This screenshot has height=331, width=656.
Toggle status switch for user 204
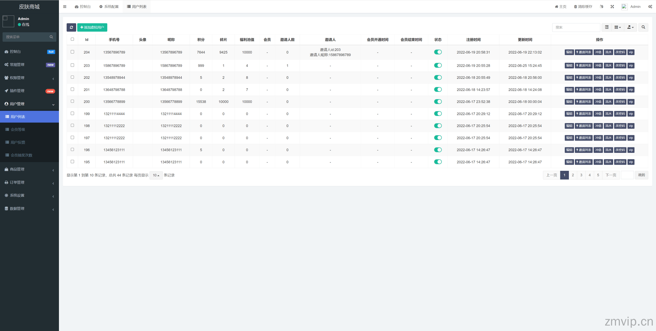point(438,52)
